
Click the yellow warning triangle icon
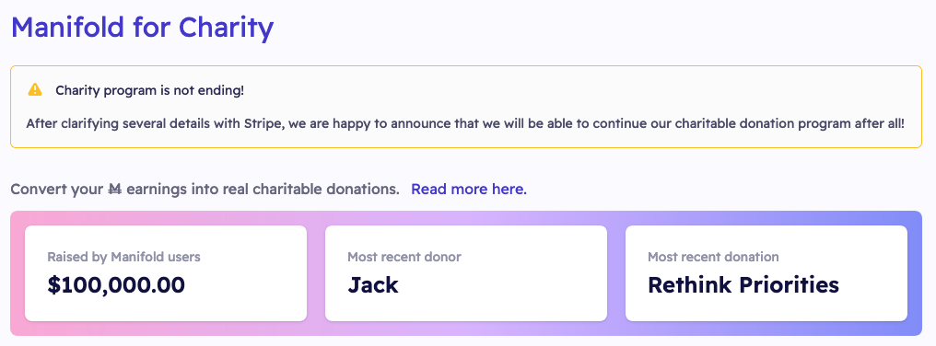tap(35, 90)
